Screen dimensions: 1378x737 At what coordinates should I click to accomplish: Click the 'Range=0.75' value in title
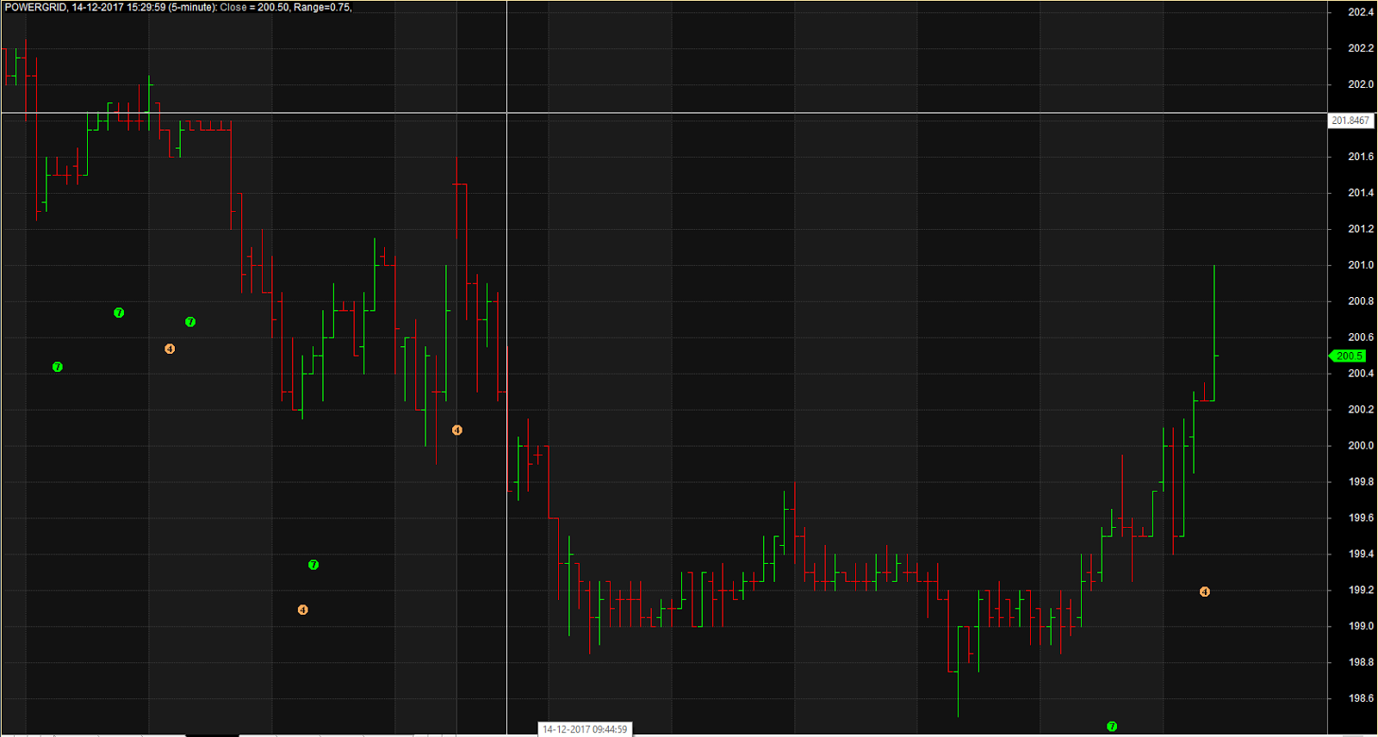click(322, 7)
